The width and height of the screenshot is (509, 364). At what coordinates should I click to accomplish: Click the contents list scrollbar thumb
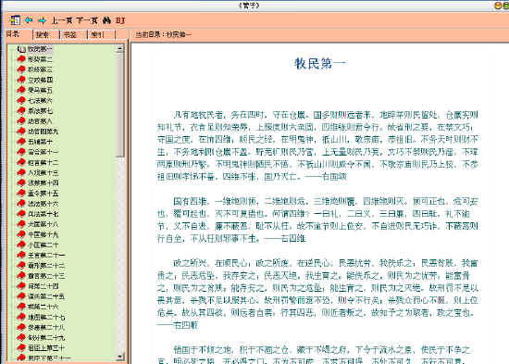[120, 105]
